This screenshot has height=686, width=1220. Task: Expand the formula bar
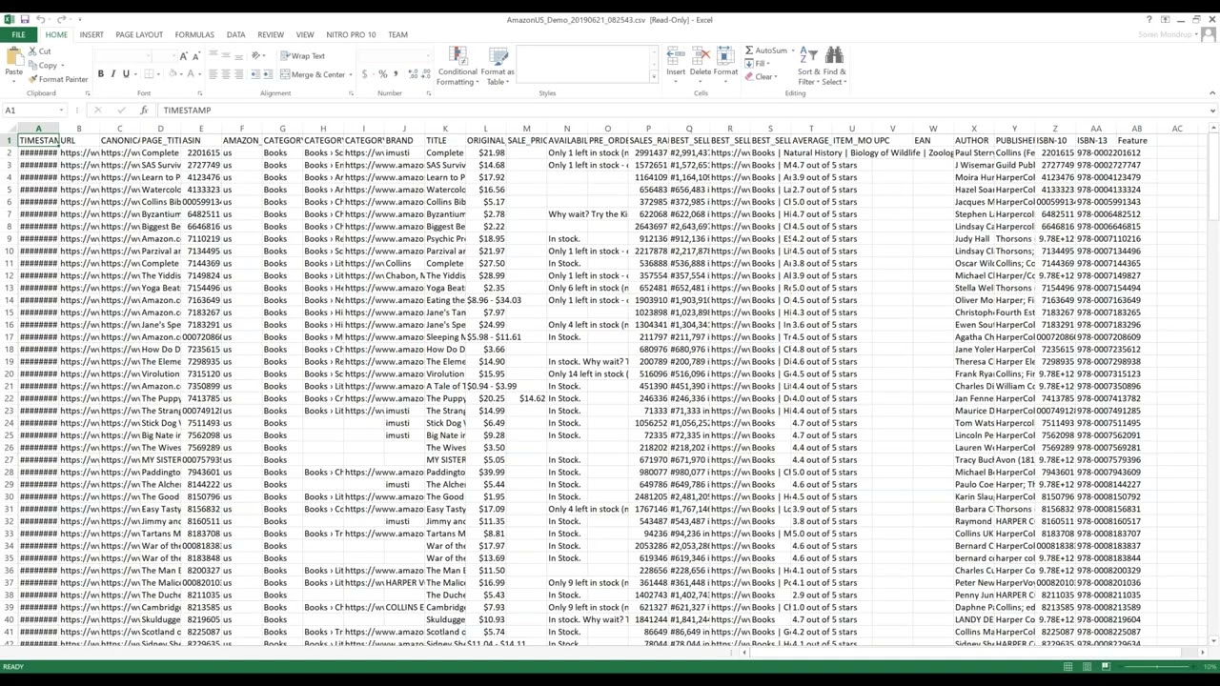(1211, 111)
